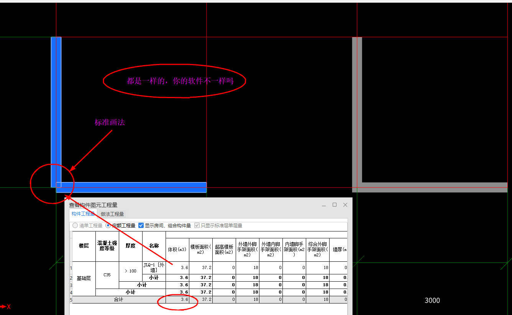Image resolution: width=512 pixels, height=315 pixels.
Task: Select the 定额工程量 radio button
Action: click(120, 225)
